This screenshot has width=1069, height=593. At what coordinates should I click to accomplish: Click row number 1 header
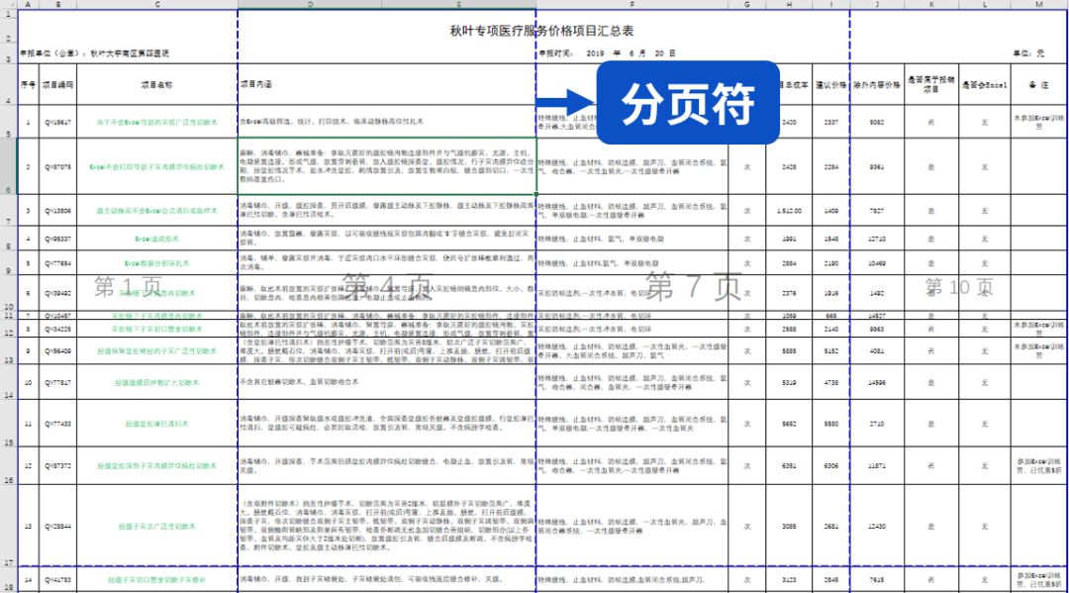(8, 14)
